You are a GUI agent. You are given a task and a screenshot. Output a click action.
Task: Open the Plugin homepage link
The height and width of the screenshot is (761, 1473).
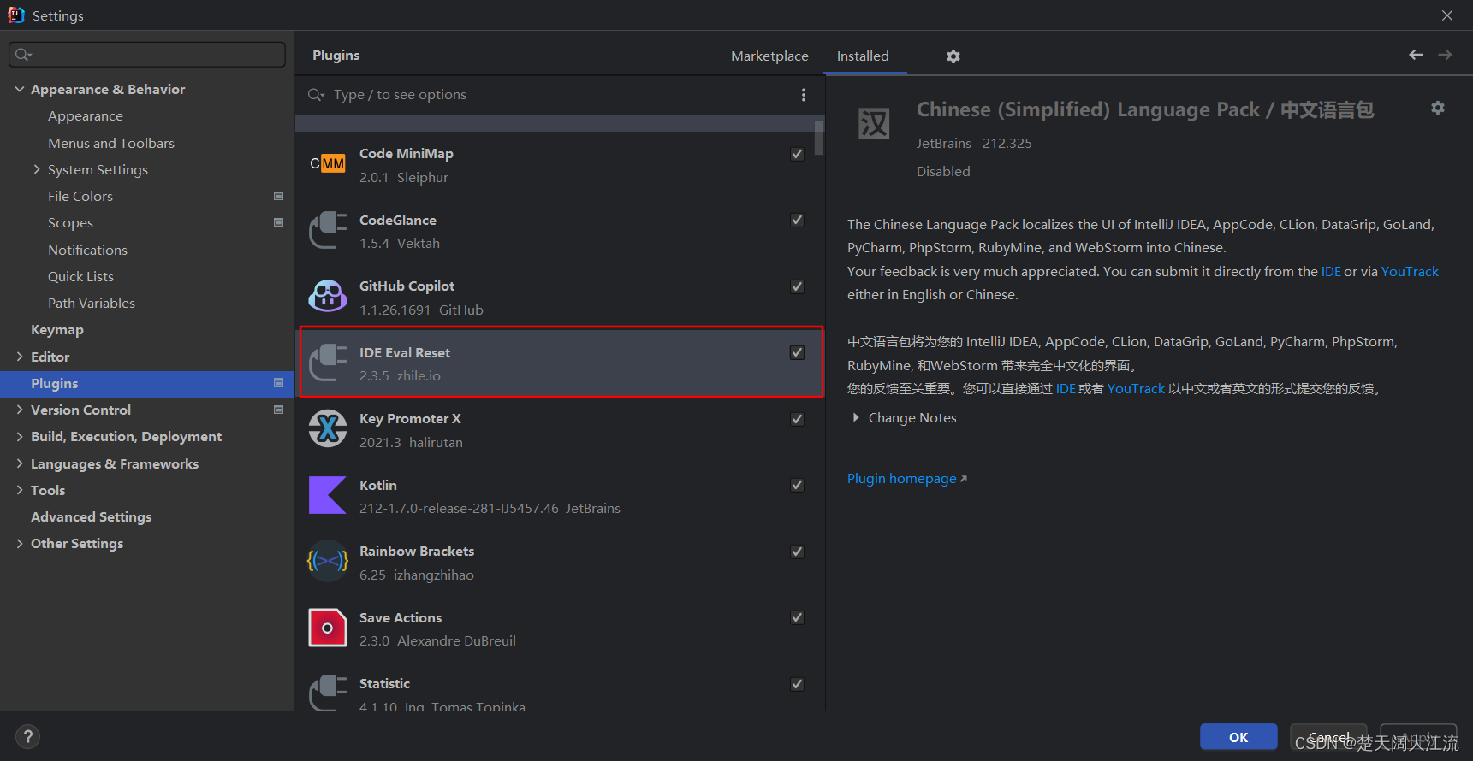pos(906,479)
